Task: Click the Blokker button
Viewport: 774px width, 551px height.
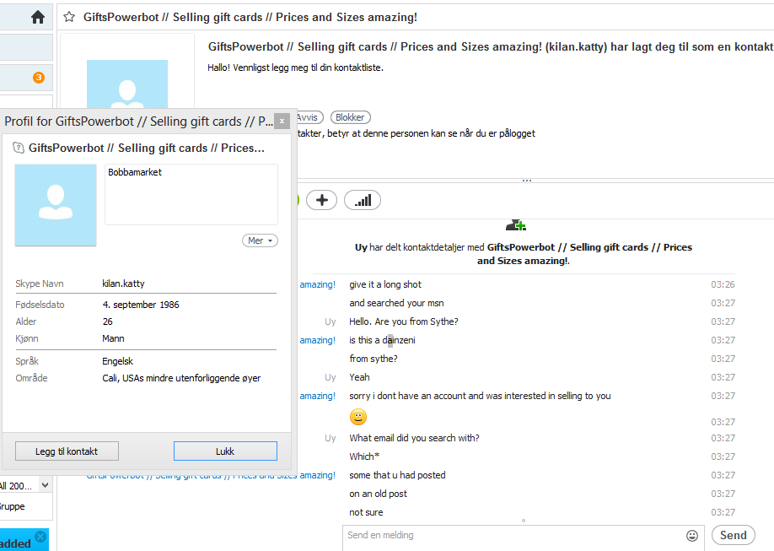Action: (351, 117)
